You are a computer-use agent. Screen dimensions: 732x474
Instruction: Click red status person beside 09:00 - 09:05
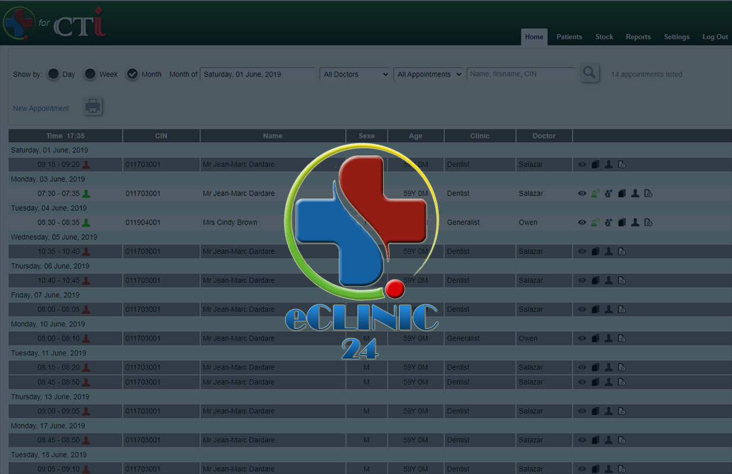tap(86, 411)
